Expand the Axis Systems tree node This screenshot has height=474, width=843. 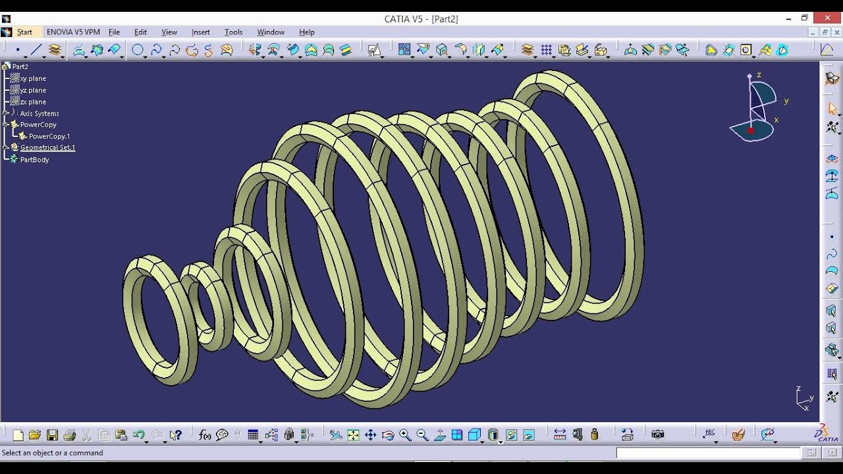[6, 113]
